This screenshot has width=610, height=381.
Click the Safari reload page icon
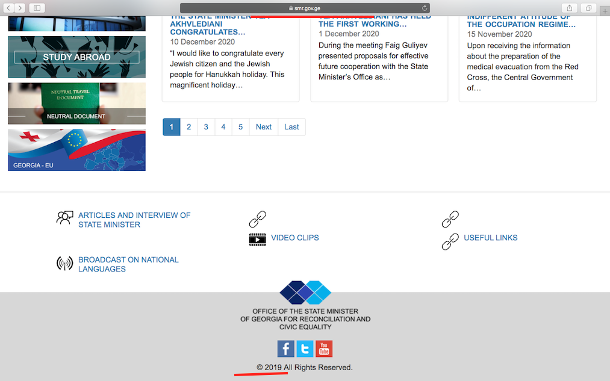tap(425, 8)
